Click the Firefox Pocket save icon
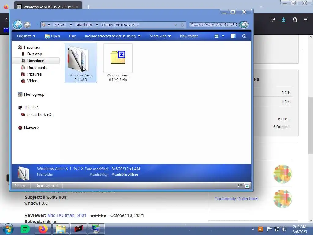 point(272,20)
